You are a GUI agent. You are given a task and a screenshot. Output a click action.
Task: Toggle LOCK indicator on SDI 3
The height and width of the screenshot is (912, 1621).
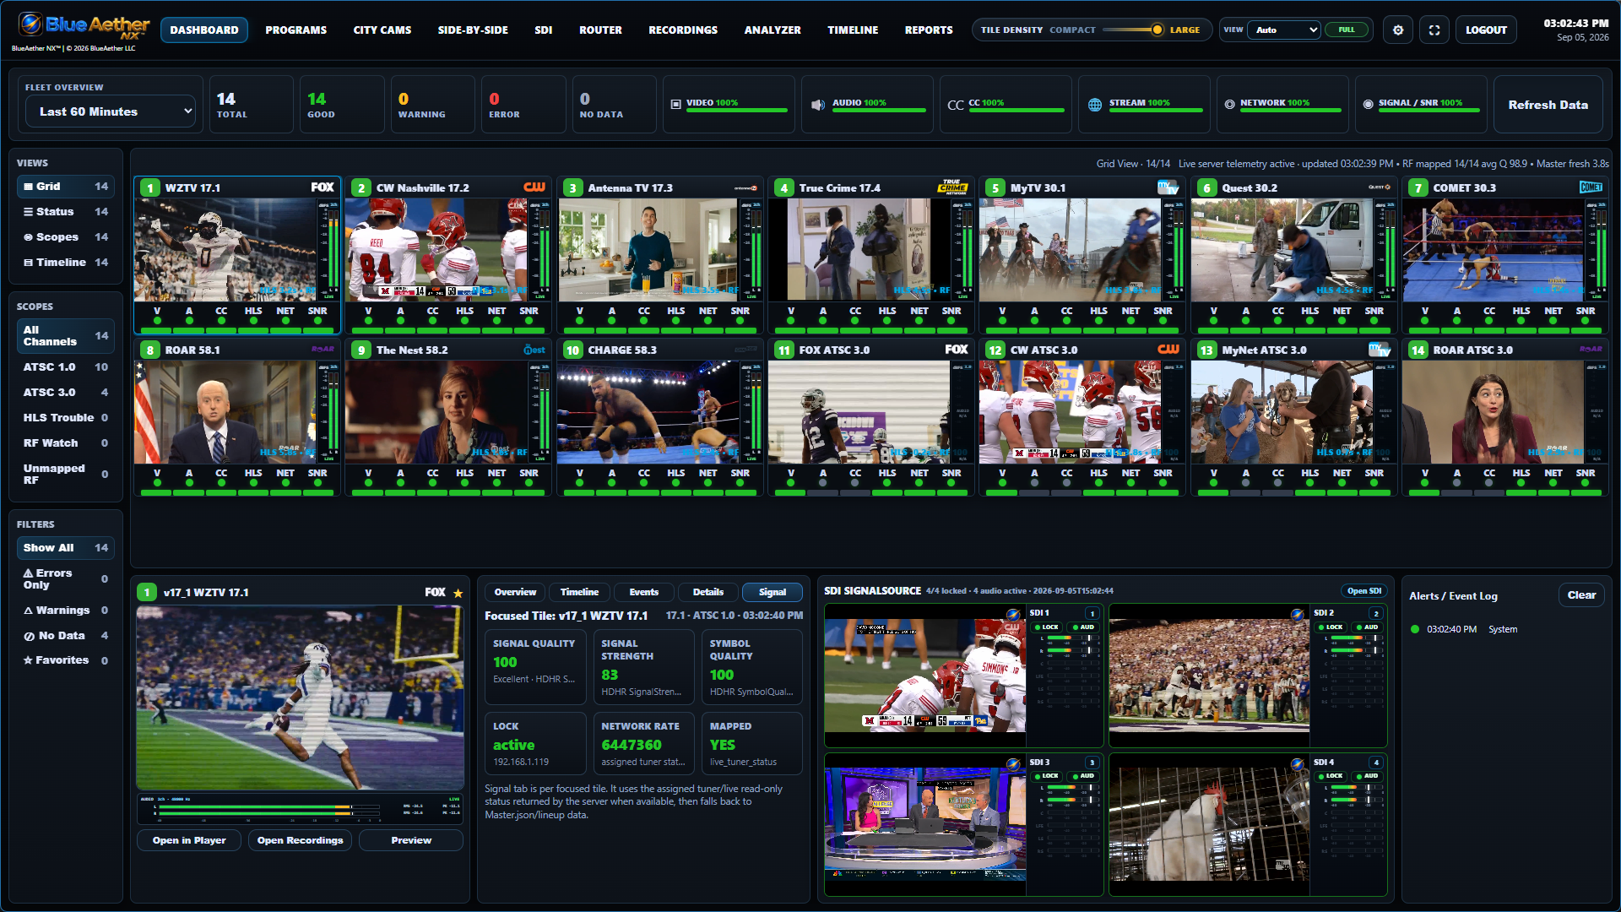pyautogui.click(x=1047, y=776)
